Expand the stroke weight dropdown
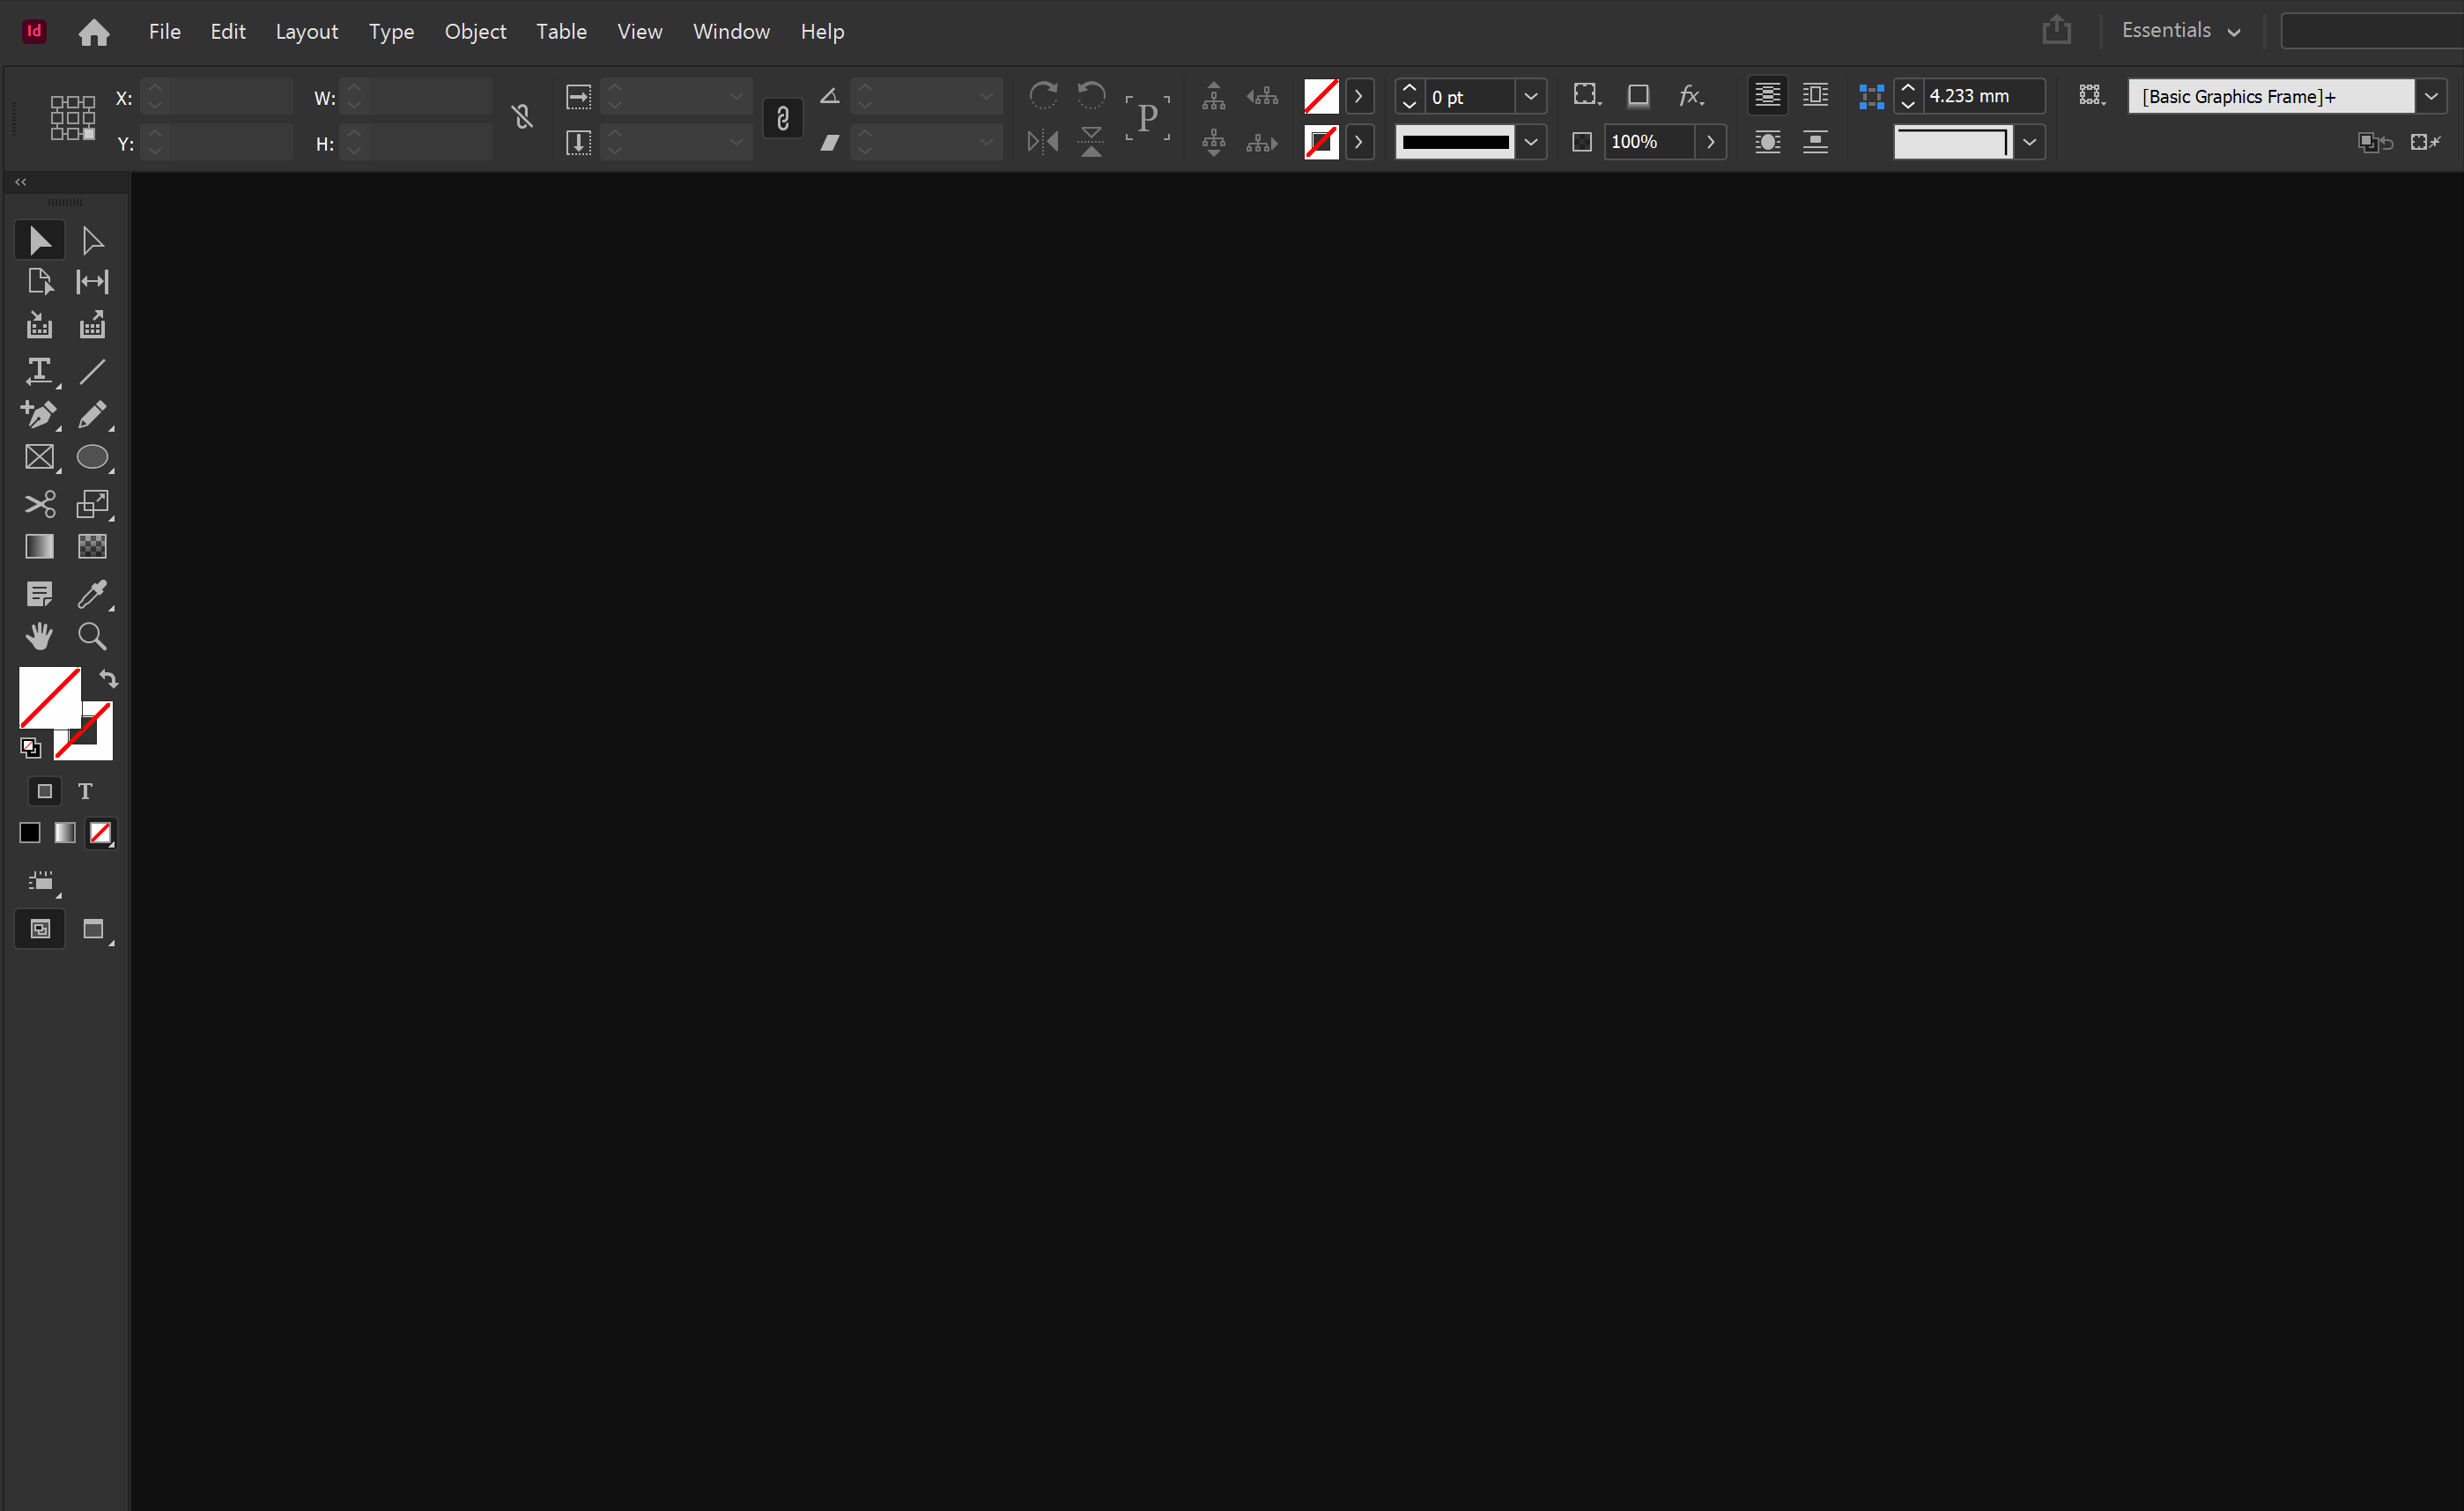The height and width of the screenshot is (1511, 2464). click(1530, 97)
